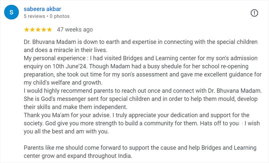The height and width of the screenshot is (163, 269).
Task: Open the report review flag icon
Action: 254,13
